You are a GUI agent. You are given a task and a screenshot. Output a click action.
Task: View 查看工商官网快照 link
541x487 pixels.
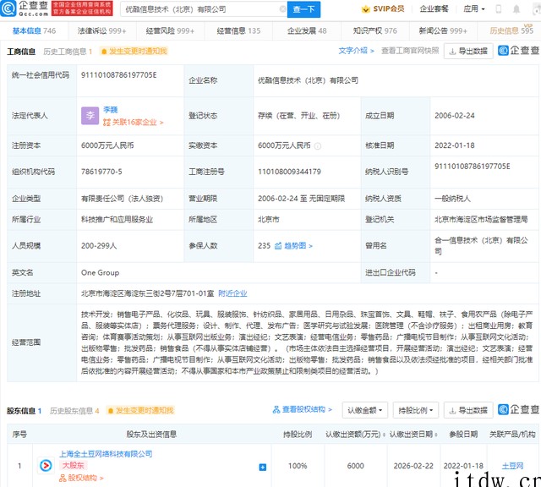410,51
